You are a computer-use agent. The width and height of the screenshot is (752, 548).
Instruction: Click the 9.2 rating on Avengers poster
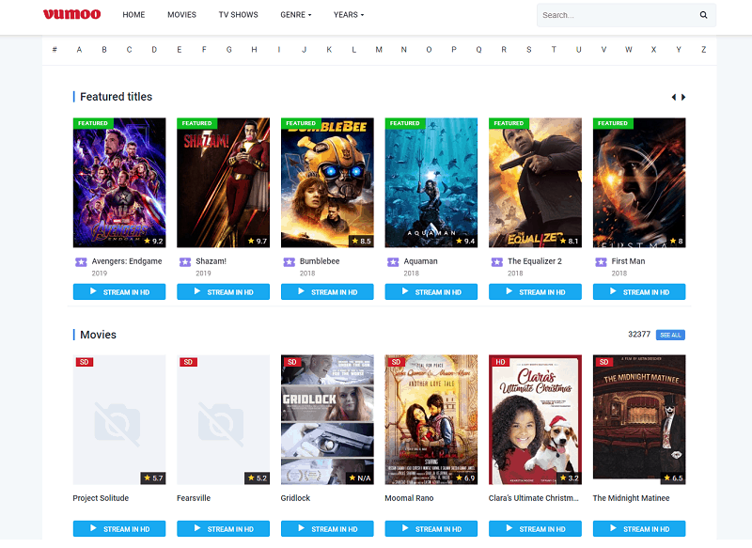click(153, 241)
